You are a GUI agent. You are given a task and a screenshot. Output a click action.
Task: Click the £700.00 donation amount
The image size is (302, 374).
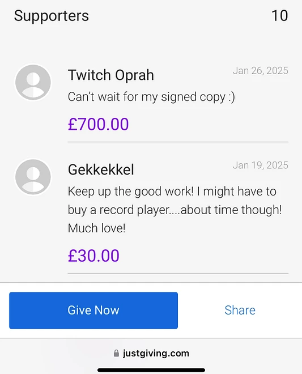tap(98, 124)
